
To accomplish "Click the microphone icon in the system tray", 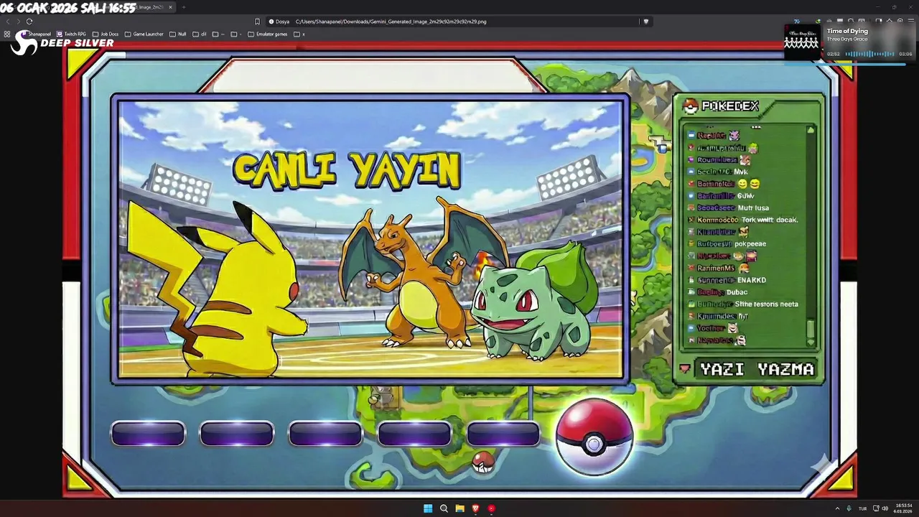I will click(849, 508).
